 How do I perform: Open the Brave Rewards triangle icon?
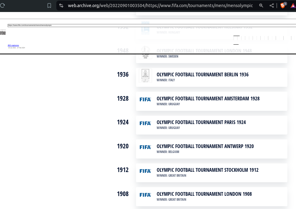(x=293, y=6)
